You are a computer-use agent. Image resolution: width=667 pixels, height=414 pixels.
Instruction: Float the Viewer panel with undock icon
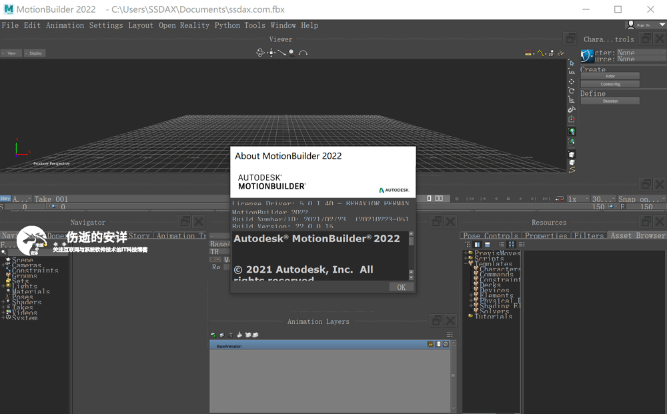click(570, 39)
